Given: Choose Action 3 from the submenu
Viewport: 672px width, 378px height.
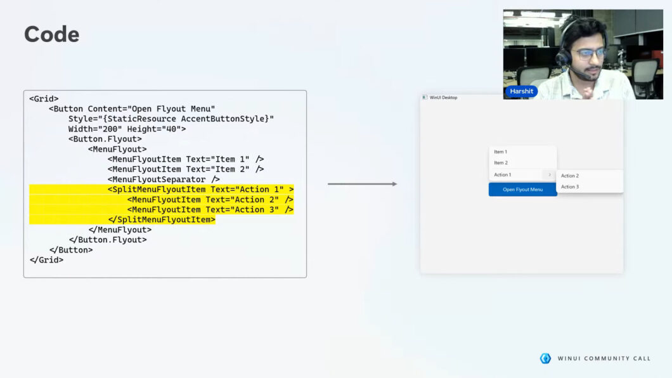Looking at the screenshot, I should coord(571,186).
